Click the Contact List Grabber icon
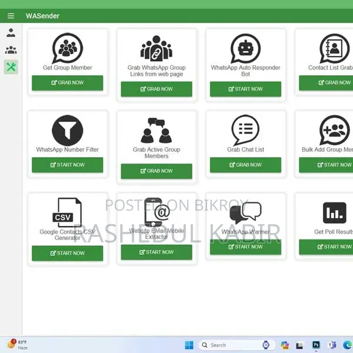This screenshot has width=353, height=353. coord(335,48)
